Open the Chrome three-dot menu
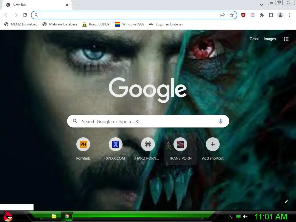The image size is (296, 222). point(290,15)
